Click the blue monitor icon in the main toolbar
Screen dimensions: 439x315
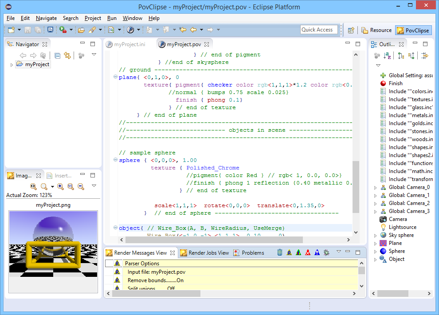[51, 30]
